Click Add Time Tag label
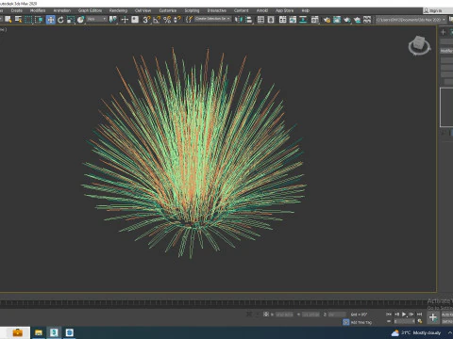453x339 pixels. point(361,322)
